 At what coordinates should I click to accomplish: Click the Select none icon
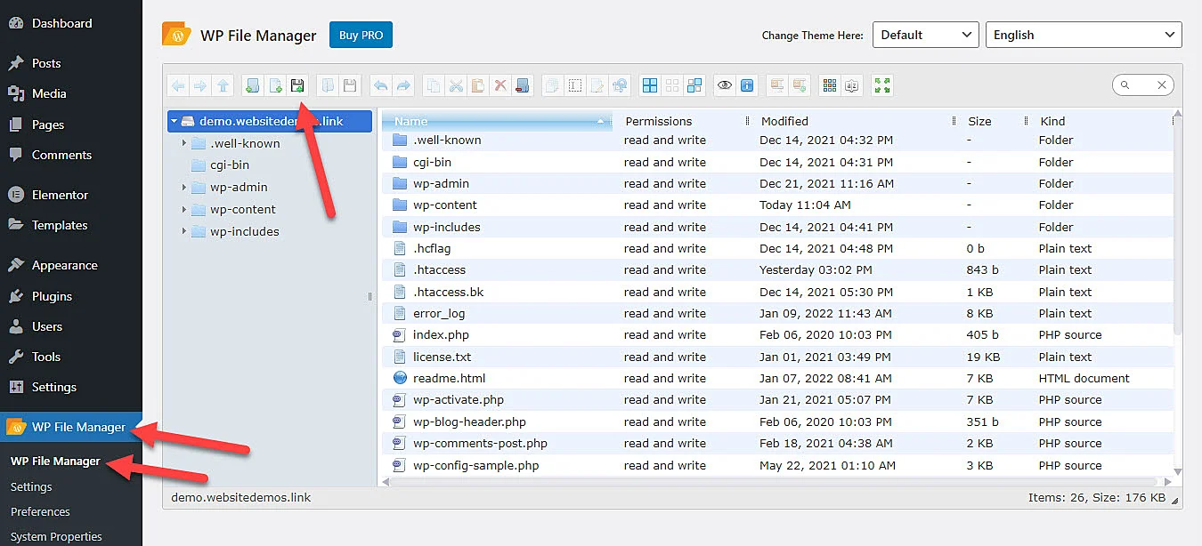point(672,85)
